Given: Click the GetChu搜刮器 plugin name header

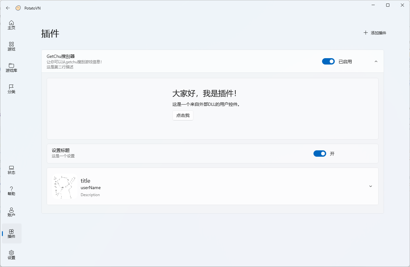Looking at the screenshot, I should 61,56.
